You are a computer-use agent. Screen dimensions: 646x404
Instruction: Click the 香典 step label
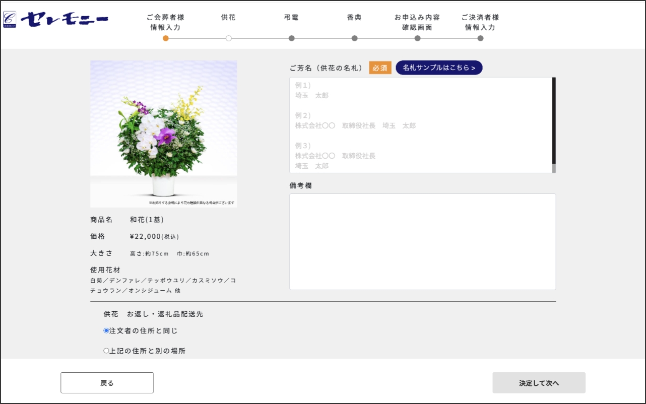point(354,17)
